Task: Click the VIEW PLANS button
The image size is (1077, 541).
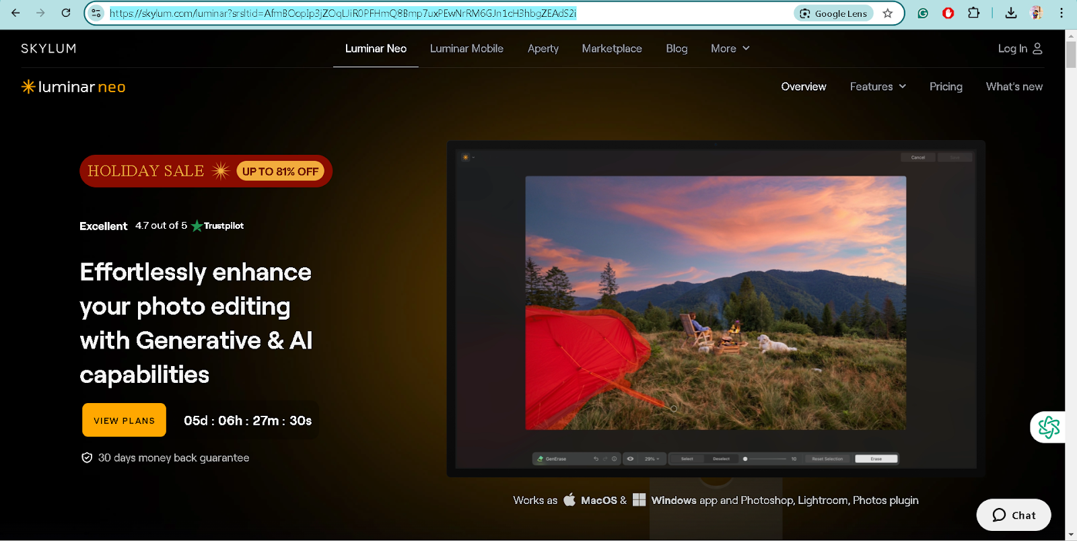Action: pyautogui.click(x=124, y=420)
